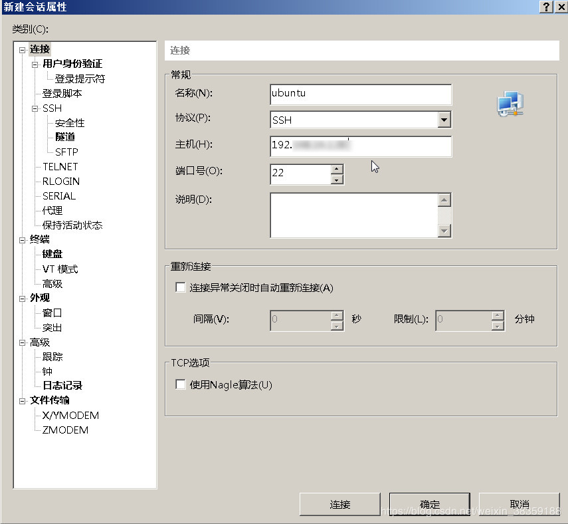Select VT 模式 in the tree
The height and width of the screenshot is (524, 568).
(x=60, y=269)
